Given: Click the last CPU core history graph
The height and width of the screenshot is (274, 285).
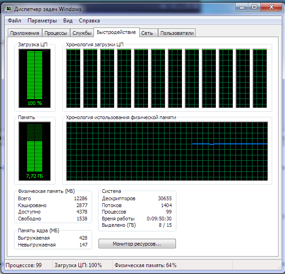Looking at the screenshot, I should click(260, 78).
